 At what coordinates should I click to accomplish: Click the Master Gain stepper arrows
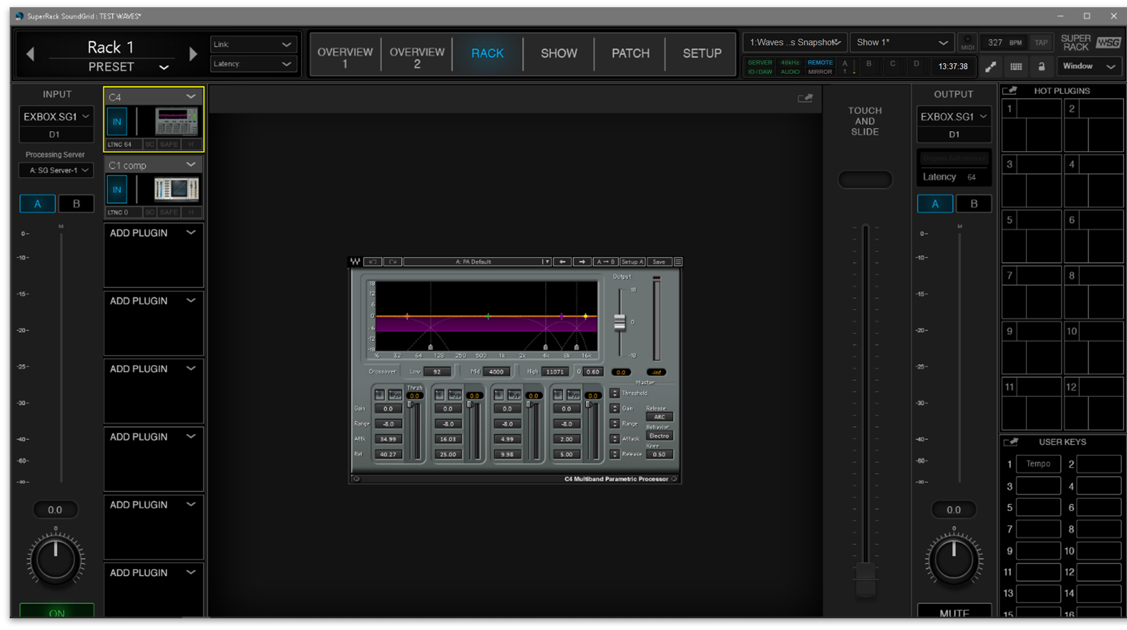[x=615, y=408]
